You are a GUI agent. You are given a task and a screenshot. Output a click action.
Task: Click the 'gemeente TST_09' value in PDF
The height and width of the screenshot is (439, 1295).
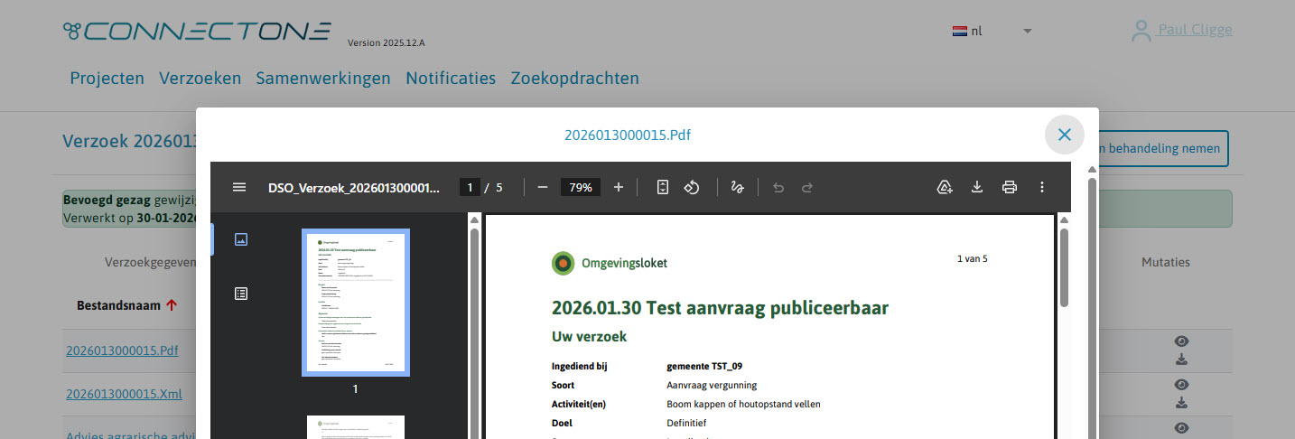[704, 366]
